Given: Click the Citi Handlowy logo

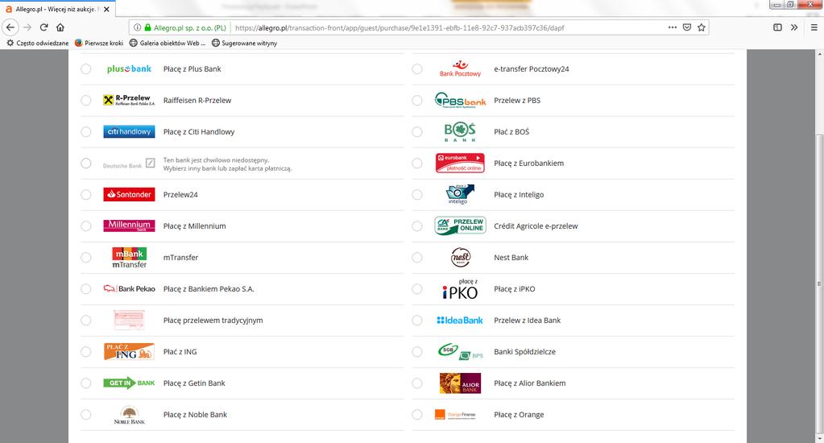Looking at the screenshot, I should coord(129,131).
